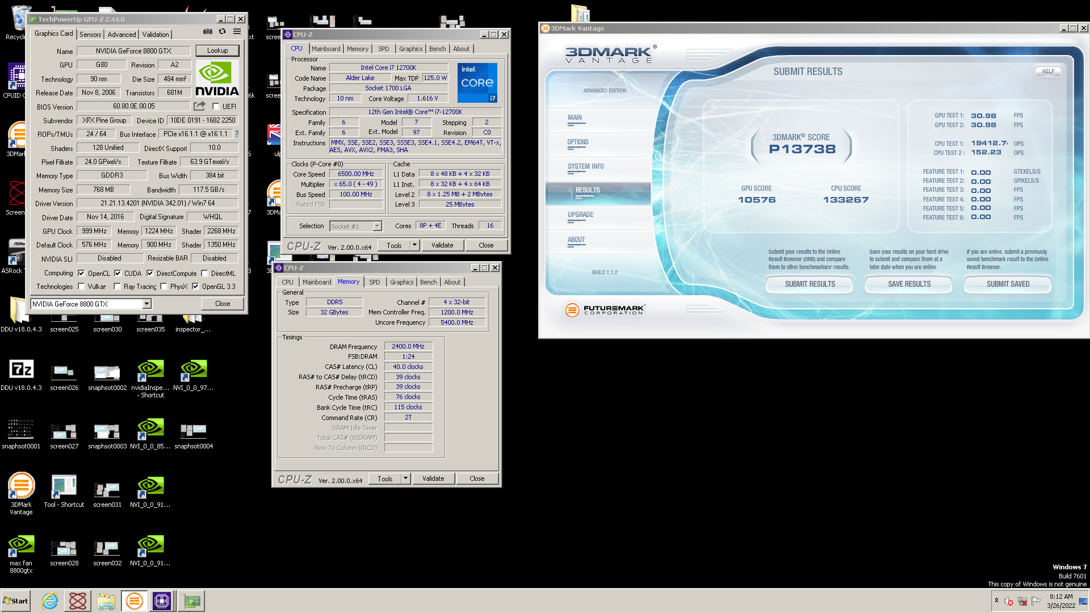Click the Bus Interface question mark icon

(x=237, y=134)
